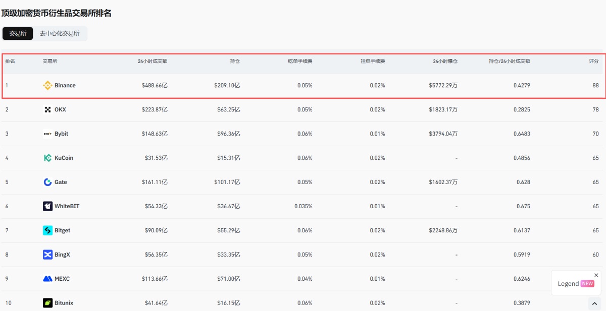The height and width of the screenshot is (311, 606).
Task: Click MEXC taker fee 0.04%
Action: coord(305,279)
